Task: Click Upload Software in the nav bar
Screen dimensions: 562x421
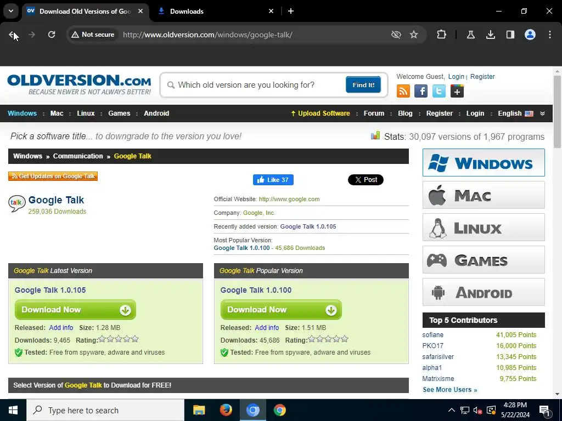Action: coord(321,113)
